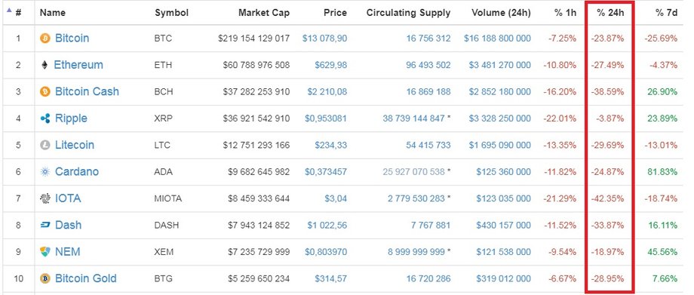Sort table by % 24h column

[610, 13]
